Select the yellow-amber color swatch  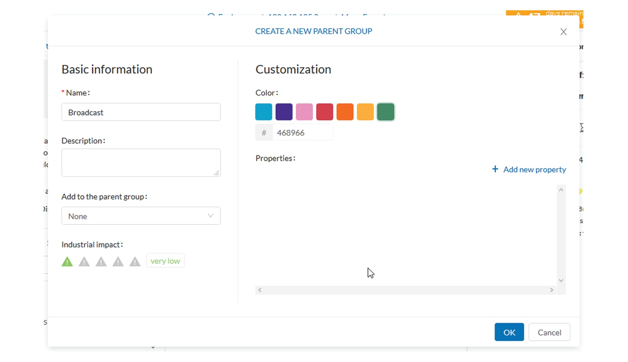(x=365, y=112)
